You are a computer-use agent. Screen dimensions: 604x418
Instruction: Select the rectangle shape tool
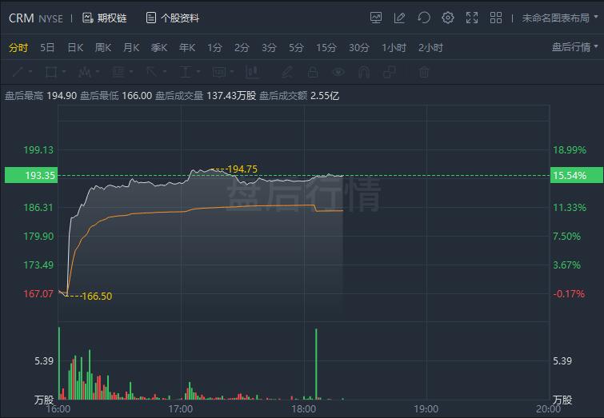tap(51, 72)
